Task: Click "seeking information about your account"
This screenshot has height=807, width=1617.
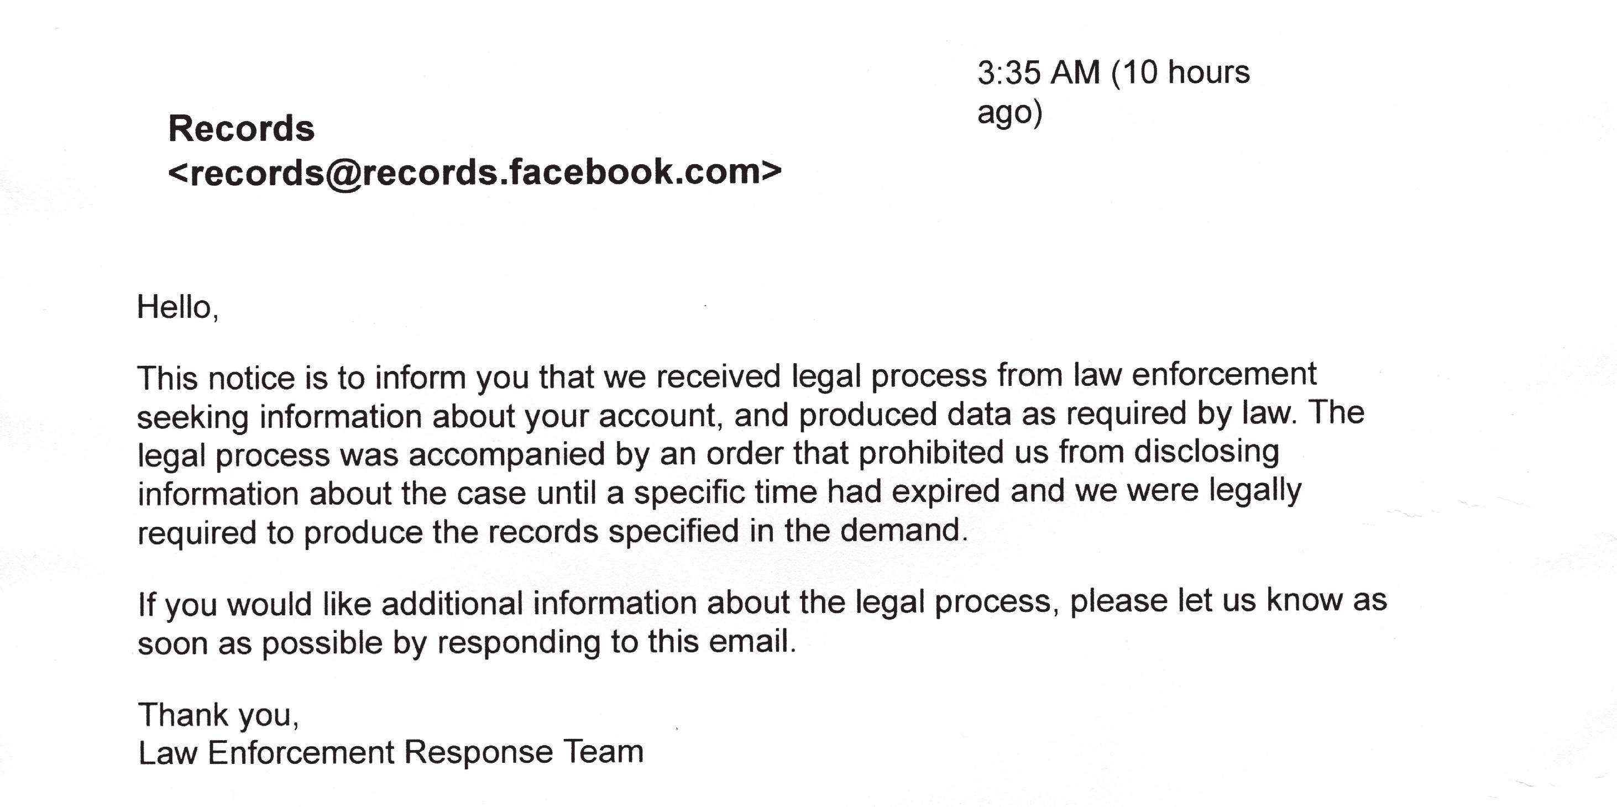Action: (427, 416)
